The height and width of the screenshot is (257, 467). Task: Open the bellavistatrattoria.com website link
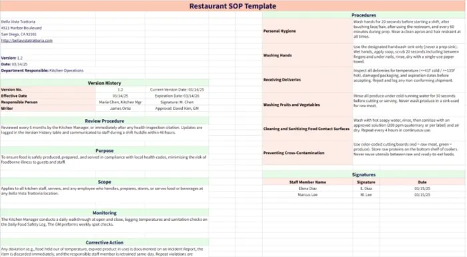pos(27,41)
